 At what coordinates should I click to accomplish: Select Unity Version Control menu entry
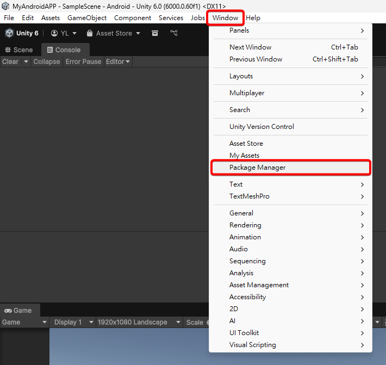[x=262, y=127]
